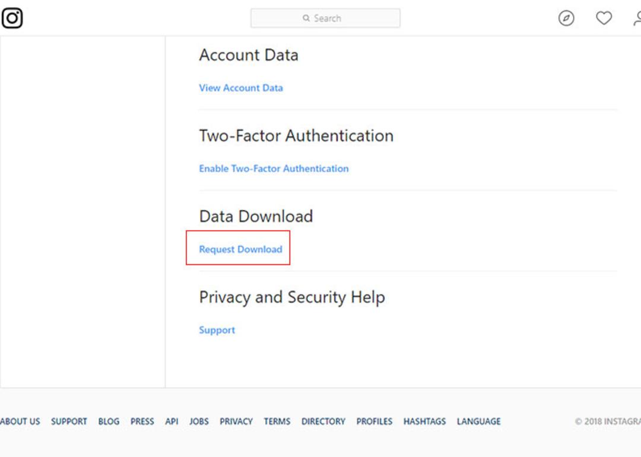Click the Instagram camera logo

point(12,18)
